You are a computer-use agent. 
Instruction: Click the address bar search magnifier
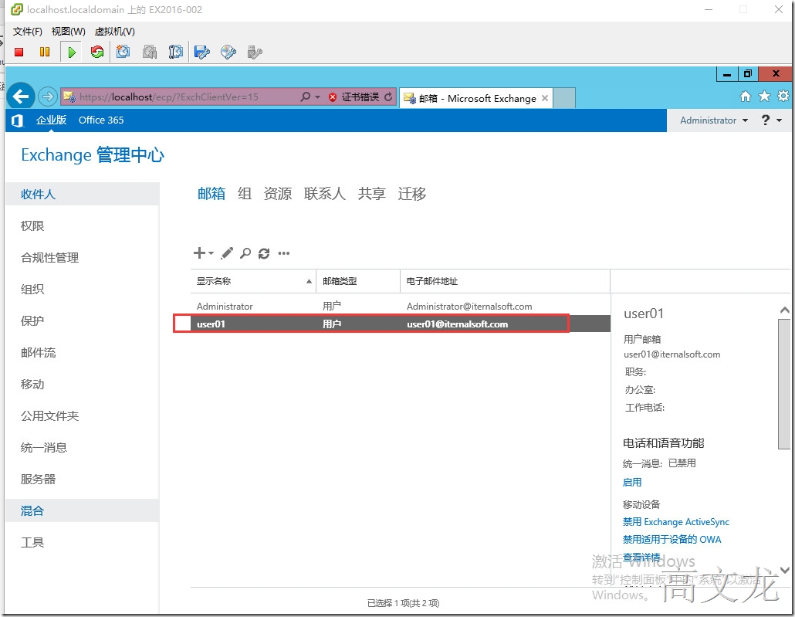pos(305,97)
